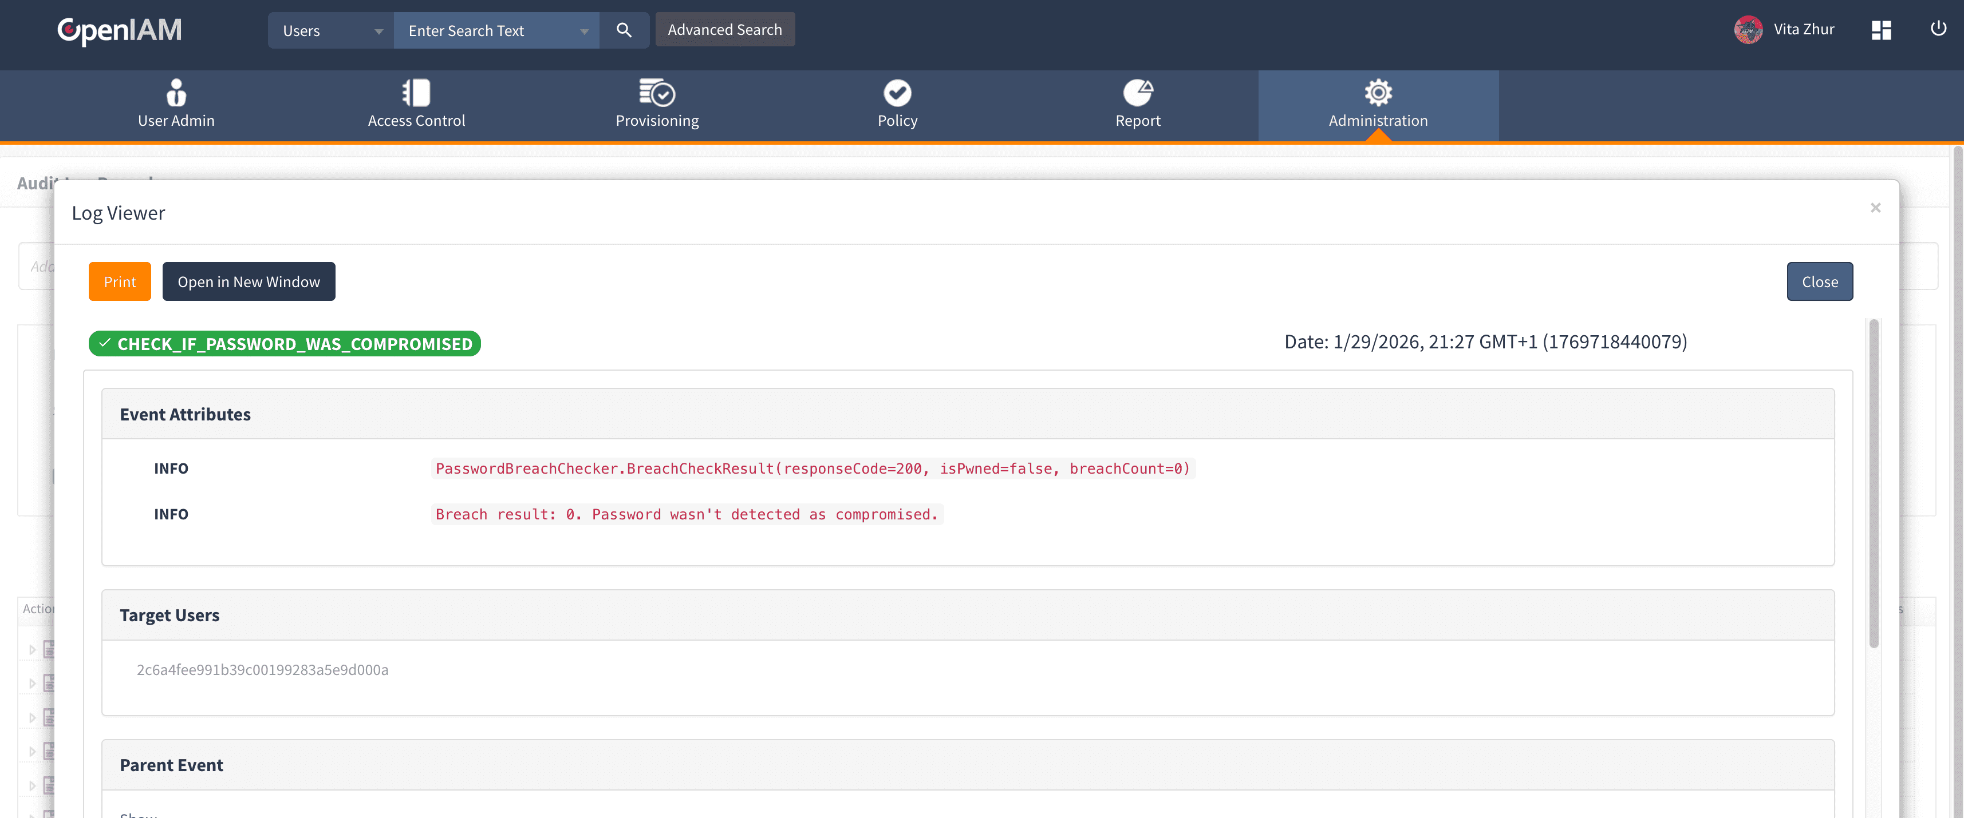
Task: Open the Report menu
Action: tap(1138, 105)
